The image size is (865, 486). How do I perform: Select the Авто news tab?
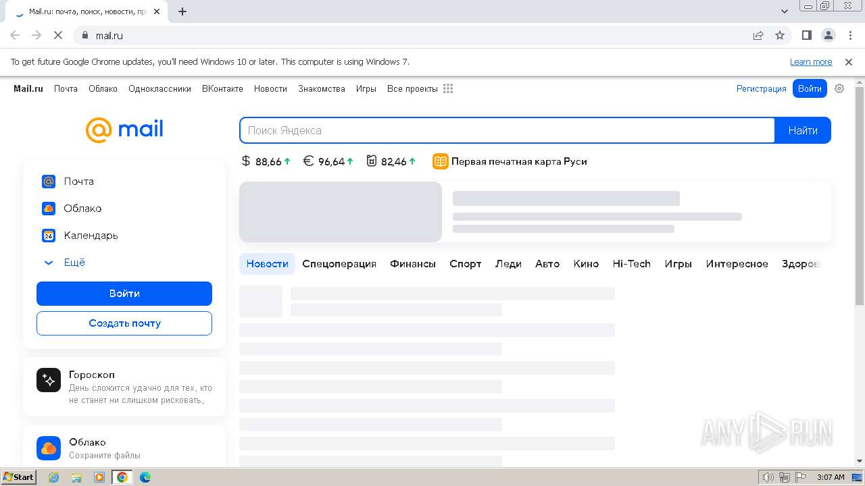547,264
